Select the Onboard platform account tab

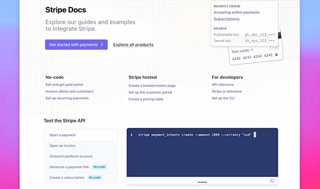(x=81, y=156)
